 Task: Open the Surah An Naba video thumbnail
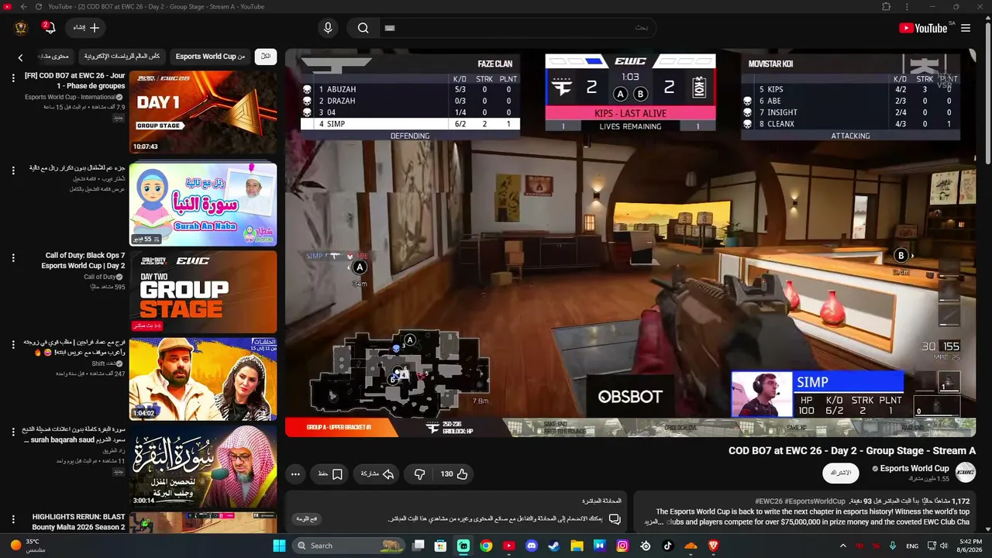pyautogui.click(x=203, y=205)
